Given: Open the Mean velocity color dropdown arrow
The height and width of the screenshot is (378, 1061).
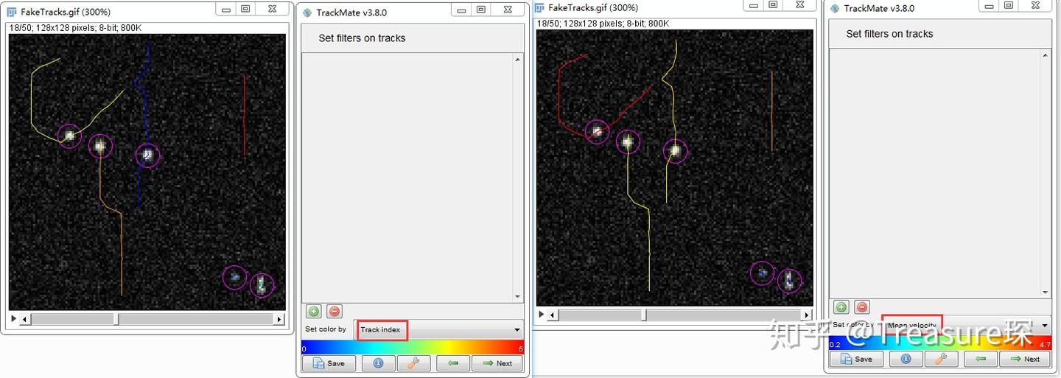Looking at the screenshot, I should (1044, 326).
